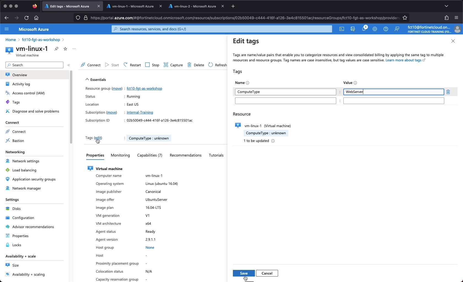This screenshot has height=282, width=463.
Task: Click the empty new tag value field
Action: (x=394, y=101)
